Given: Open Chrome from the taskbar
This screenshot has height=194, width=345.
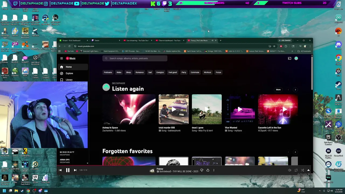Looking at the screenshot, I should pyautogui.click(x=28, y=191).
